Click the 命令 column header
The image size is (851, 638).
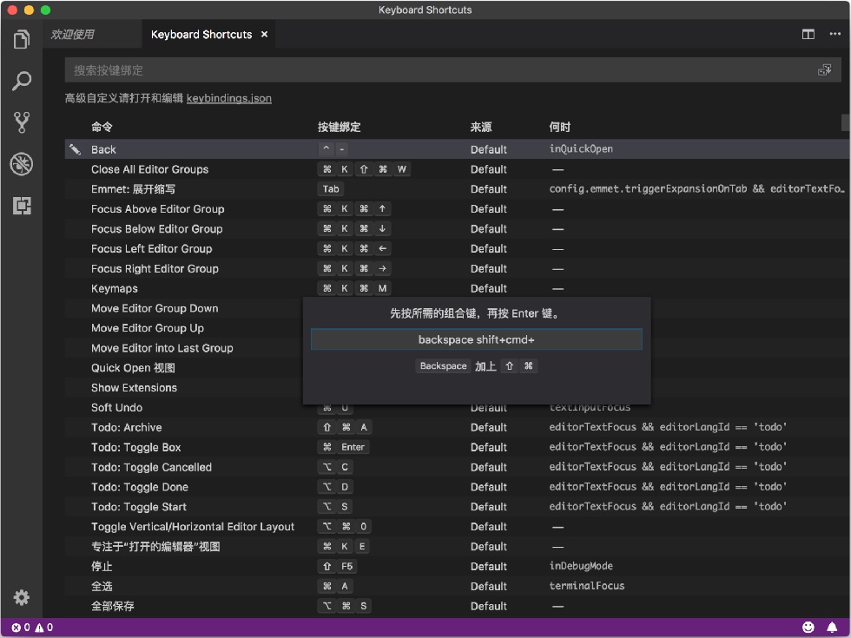[102, 127]
